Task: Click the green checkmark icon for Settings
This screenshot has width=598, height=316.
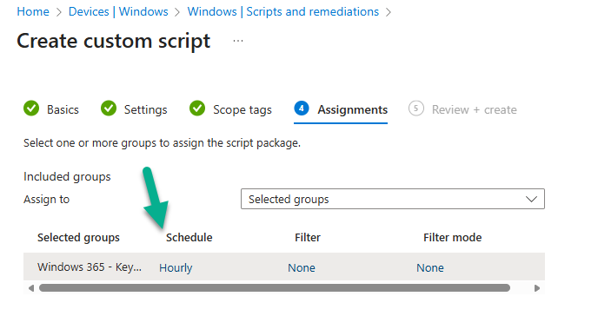Action: (109, 109)
